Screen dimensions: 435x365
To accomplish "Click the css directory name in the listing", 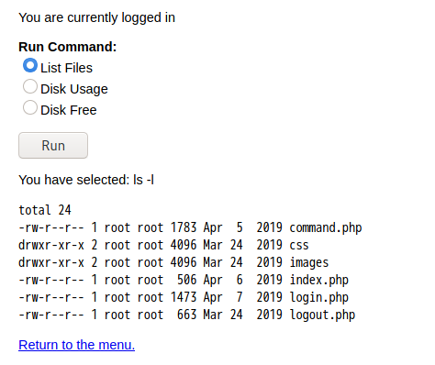I will coord(299,245).
